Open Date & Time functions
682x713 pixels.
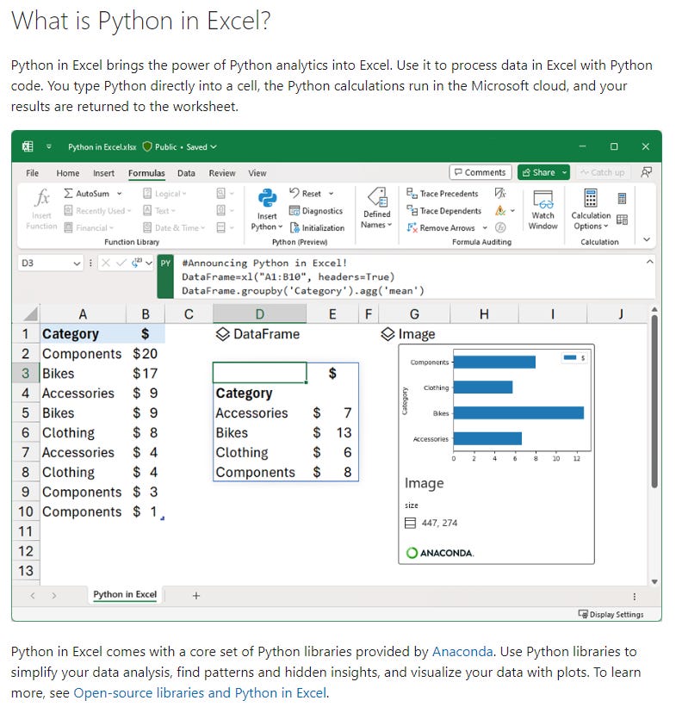[x=174, y=227]
